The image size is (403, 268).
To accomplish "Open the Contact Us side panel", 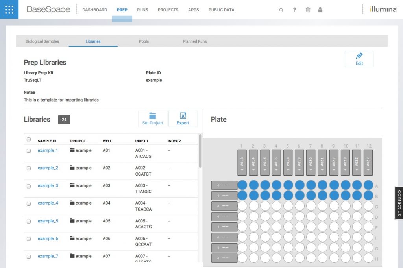I will [x=399, y=203].
